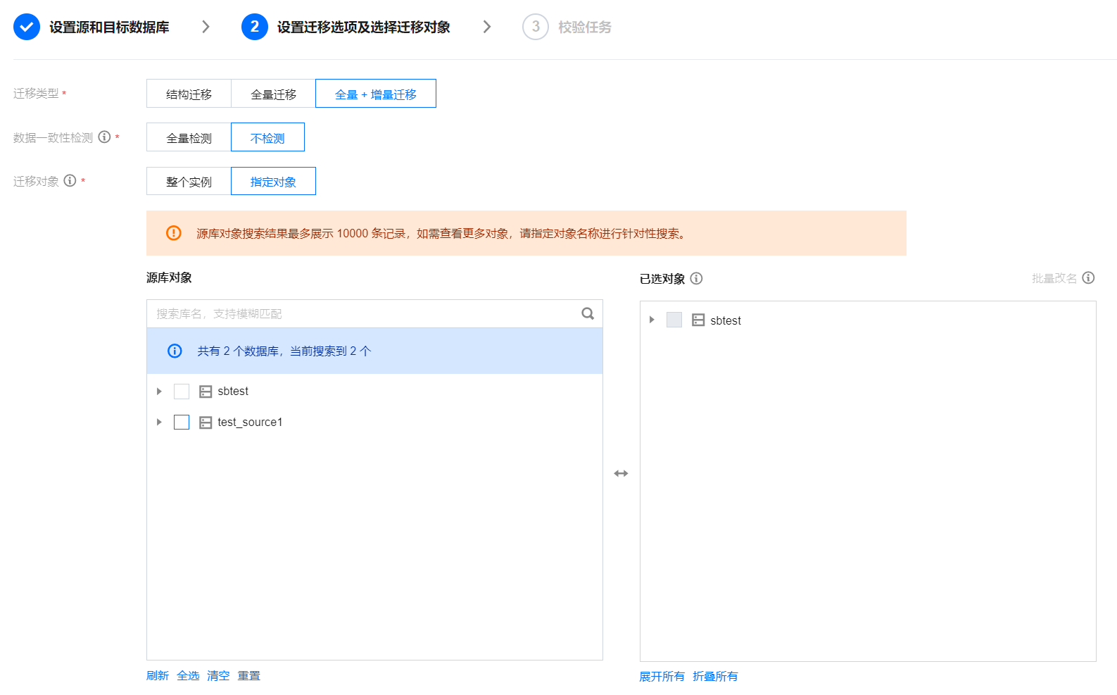Select 结构迁移 migration type
Viewport: 1117px width, 695px height.
point(189,94)
